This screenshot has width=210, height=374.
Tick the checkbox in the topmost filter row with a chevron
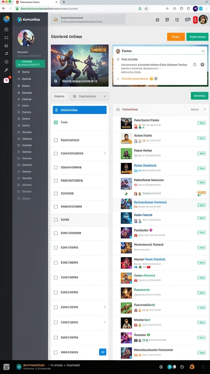[x=56, y=154]
